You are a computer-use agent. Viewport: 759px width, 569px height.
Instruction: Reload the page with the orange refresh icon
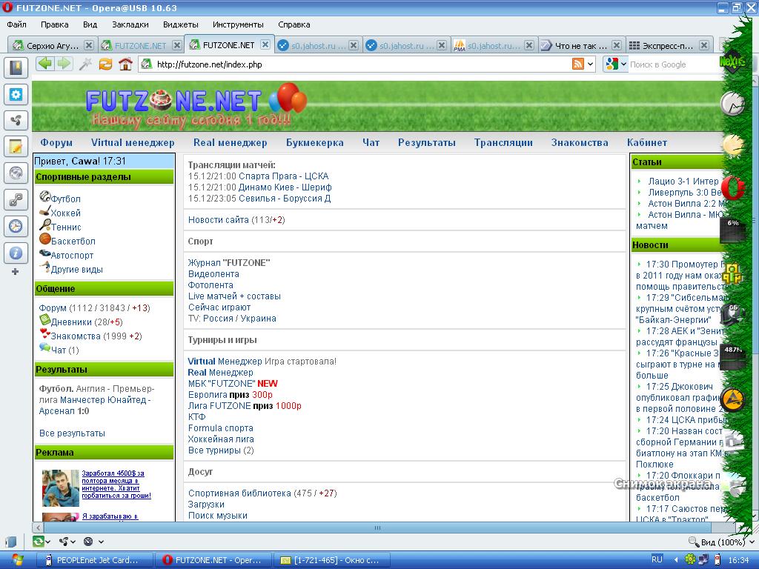105,64
